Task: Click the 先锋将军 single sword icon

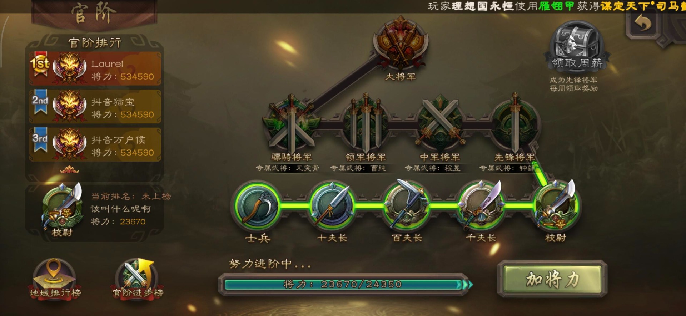Action: click(x=514, y=123)
